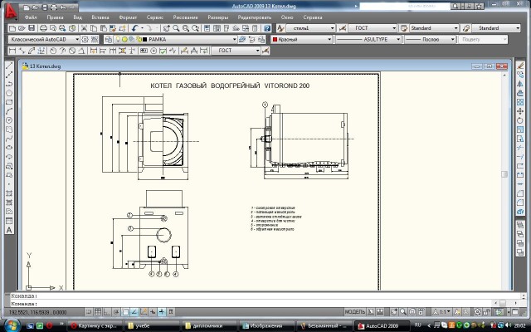Viewport: 531px width, 332px height.
Task: Open the стиль1 text style dropdown
Action: [x=333, y=28]
